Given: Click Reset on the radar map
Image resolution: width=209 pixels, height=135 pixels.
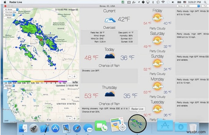Looking at the screenshot, I should point(9,17).
